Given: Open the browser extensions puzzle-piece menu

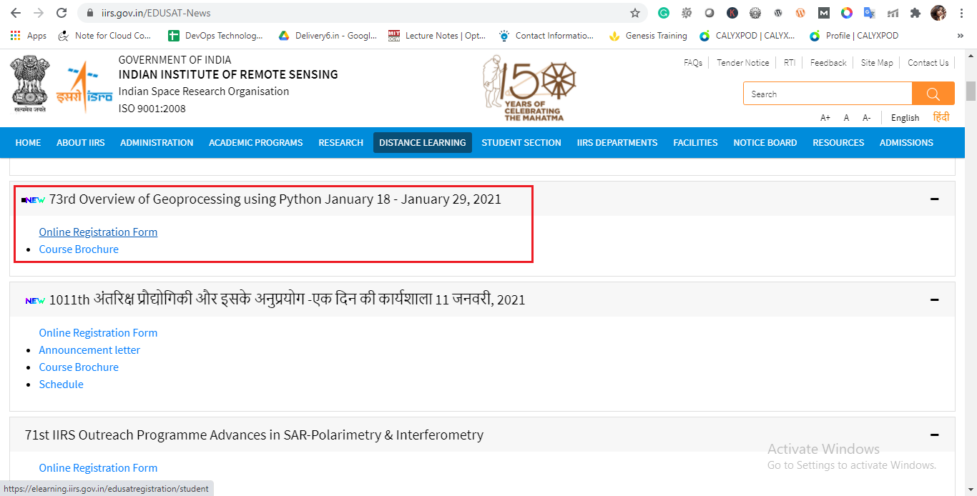Looking at the screenshot, I should (915, 13).
